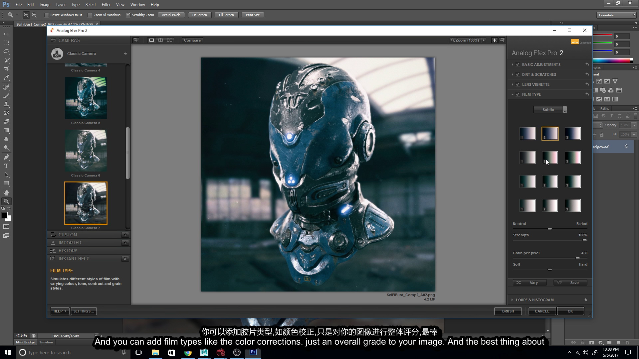The height and width of the screenshot is (359, 639).
Task: Open the Essentials workspace dropdown
Action: (x=616, y=15)
